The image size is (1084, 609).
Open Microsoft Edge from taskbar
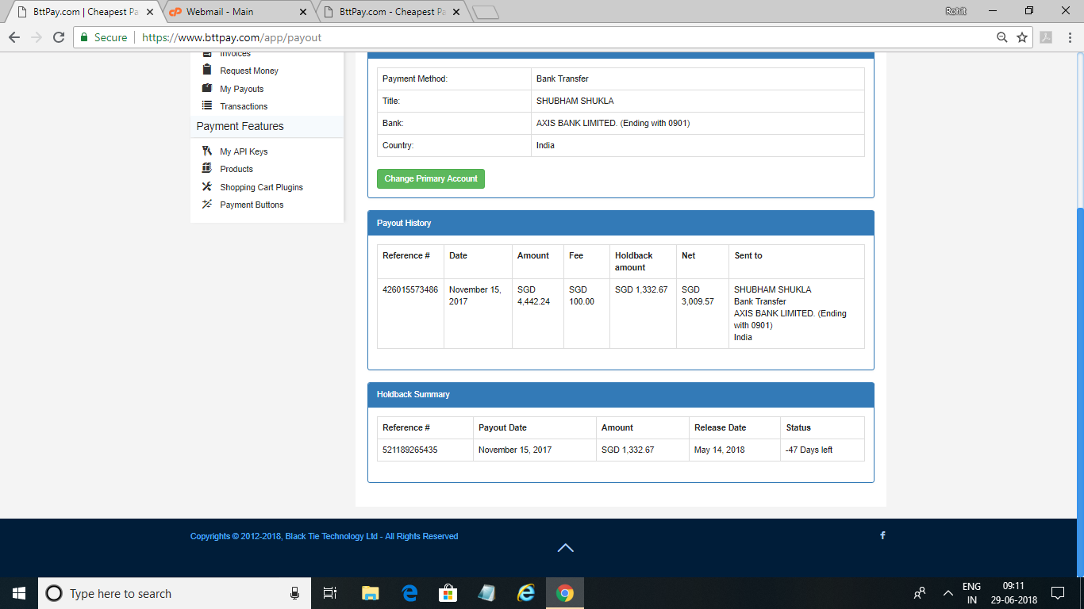coord(409,593)
